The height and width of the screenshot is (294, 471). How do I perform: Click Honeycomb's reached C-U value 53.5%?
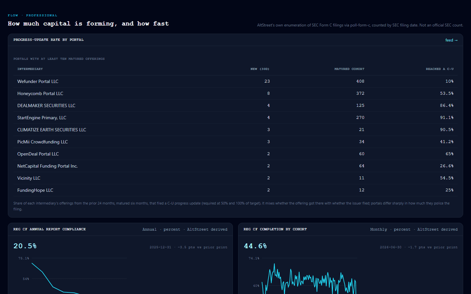tap(446, 93)
